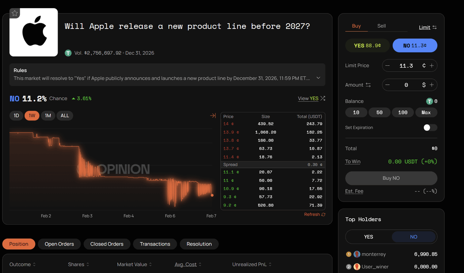Click User_winer's avatar icon
The height and width of the screenshot is (273, 464).
coord(357,266)
